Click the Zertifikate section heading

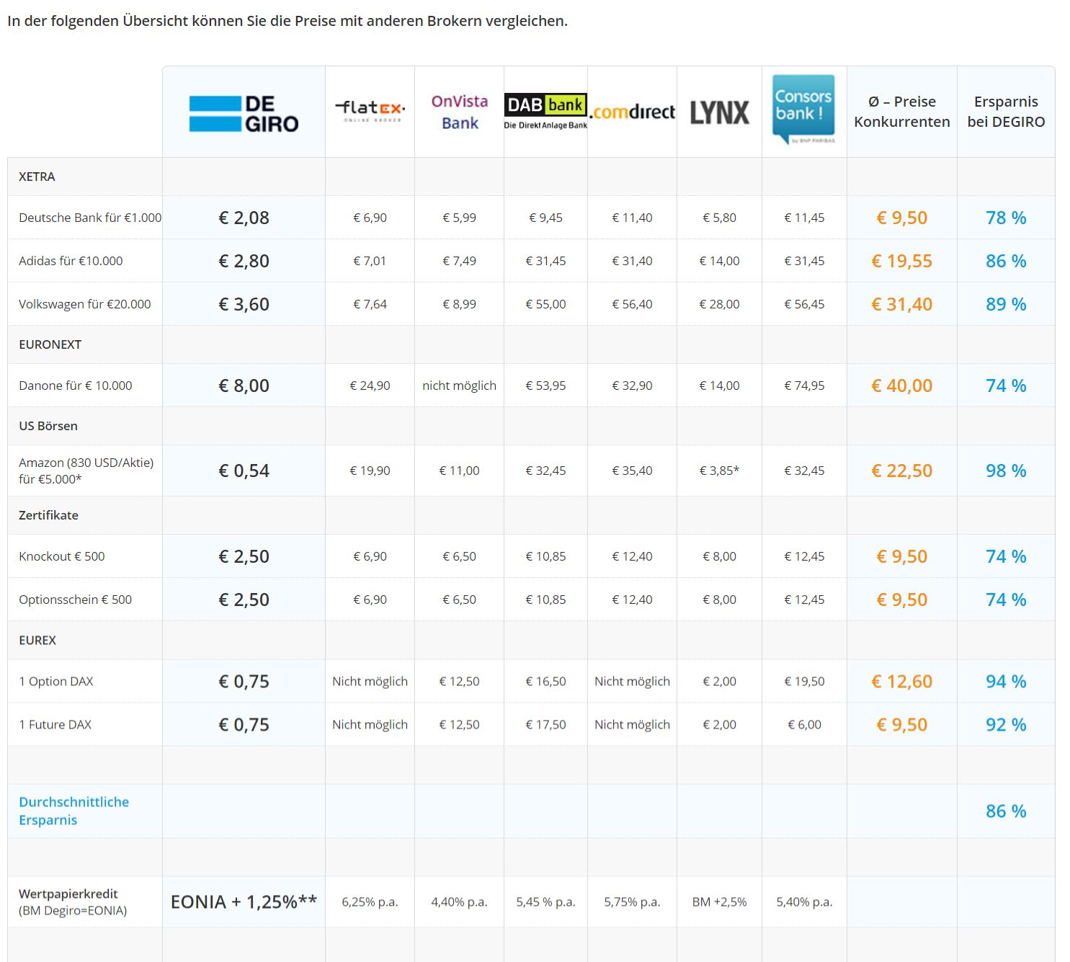[x=48, y=515]
